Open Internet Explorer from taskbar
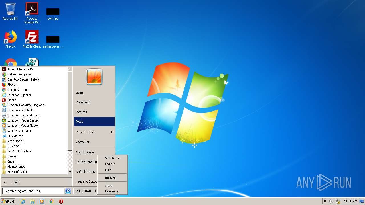Screen dimensions: 365x205 pos(23,201)
